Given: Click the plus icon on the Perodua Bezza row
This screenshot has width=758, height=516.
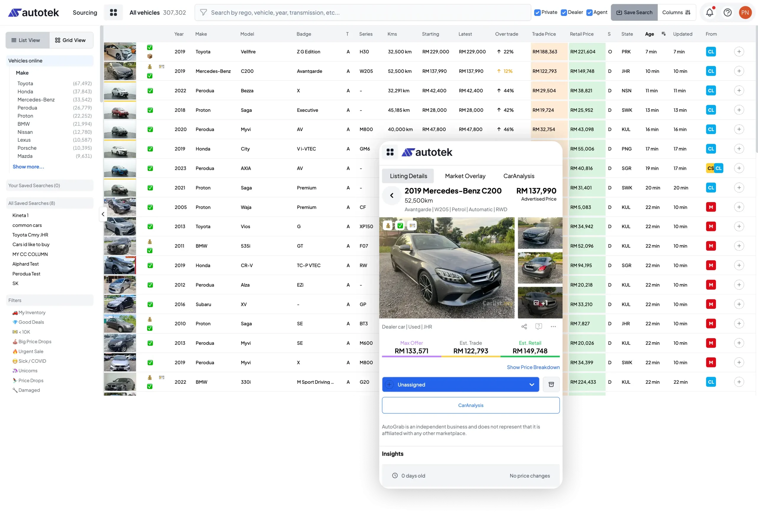Looking at the screenshot, I should pyautogui.click(x=739, y=90).
